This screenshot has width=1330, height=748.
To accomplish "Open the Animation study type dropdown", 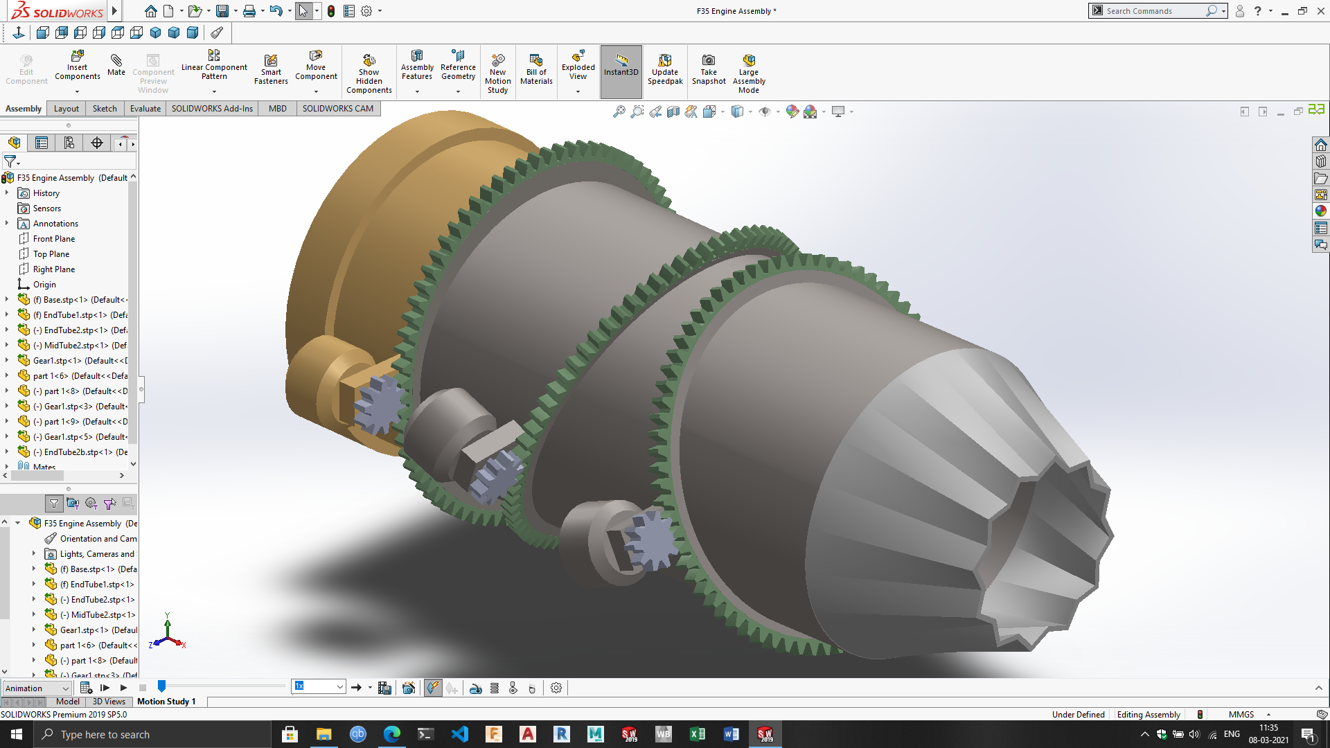I will pyautogui.click(x=37, y=688).
